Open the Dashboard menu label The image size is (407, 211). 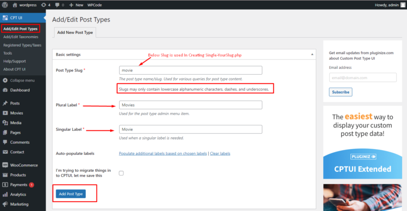pyautogui.click(x=20, y=90)
